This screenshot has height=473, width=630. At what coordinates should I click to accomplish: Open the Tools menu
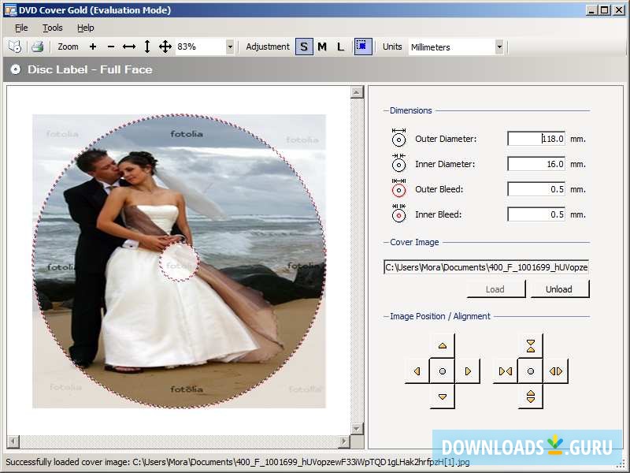pyautogui.click(x=53, y=28)
